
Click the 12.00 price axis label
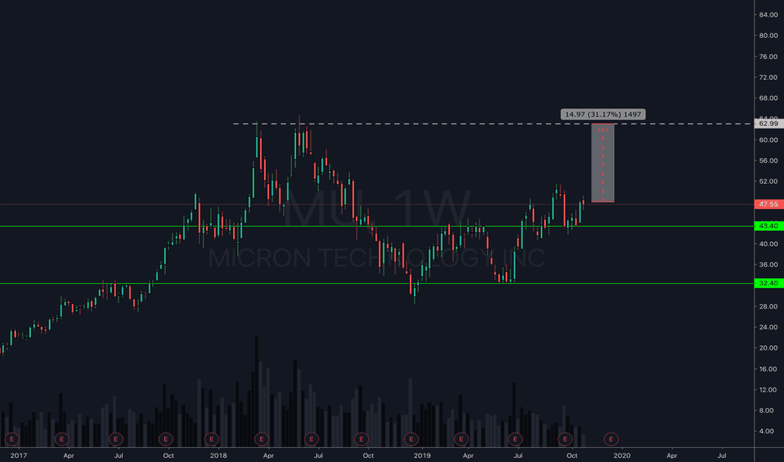click(x=769, y=390)
